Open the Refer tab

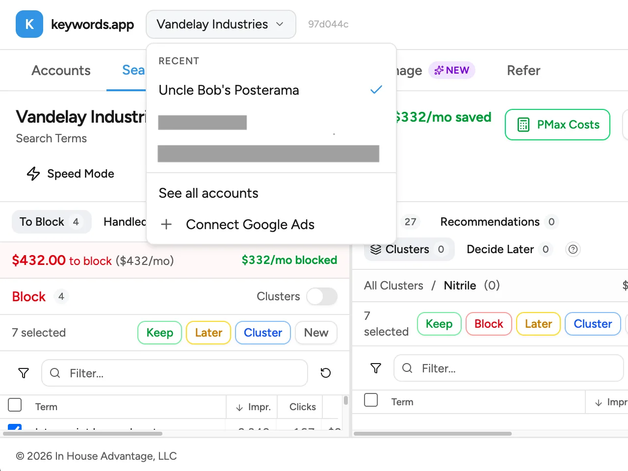coord(523,71)
